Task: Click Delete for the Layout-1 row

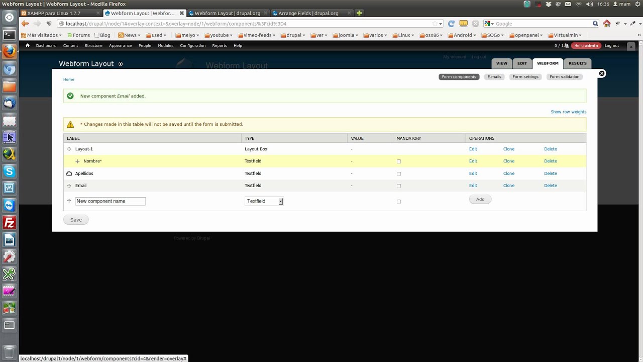Action: click(551, 149)
